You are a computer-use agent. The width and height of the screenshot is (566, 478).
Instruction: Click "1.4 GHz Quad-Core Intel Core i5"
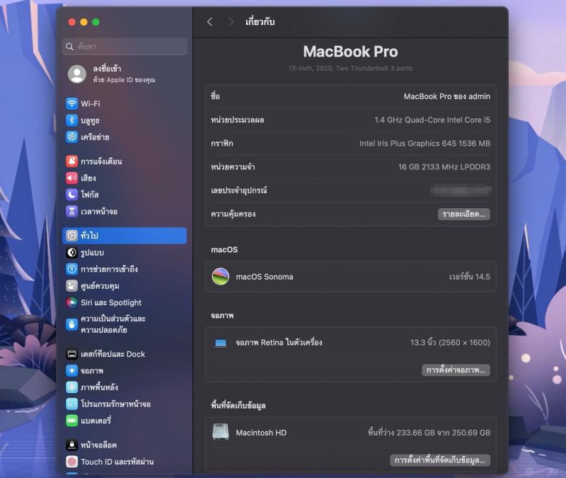click(x=432, y=120)
